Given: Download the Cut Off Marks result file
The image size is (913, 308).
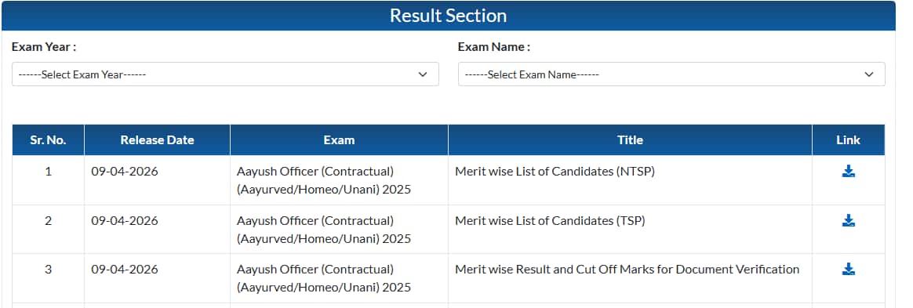Looking at the screenshot, I should pyautogui.click(x=849, y=269).
